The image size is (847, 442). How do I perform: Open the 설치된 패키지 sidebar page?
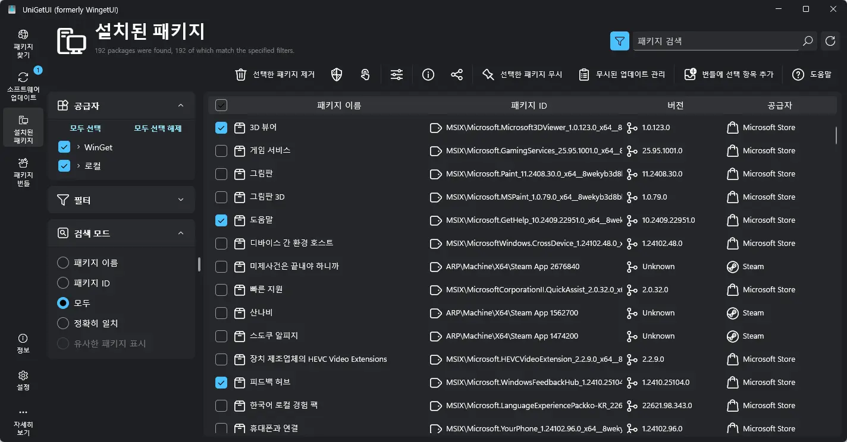coord(23,128)
